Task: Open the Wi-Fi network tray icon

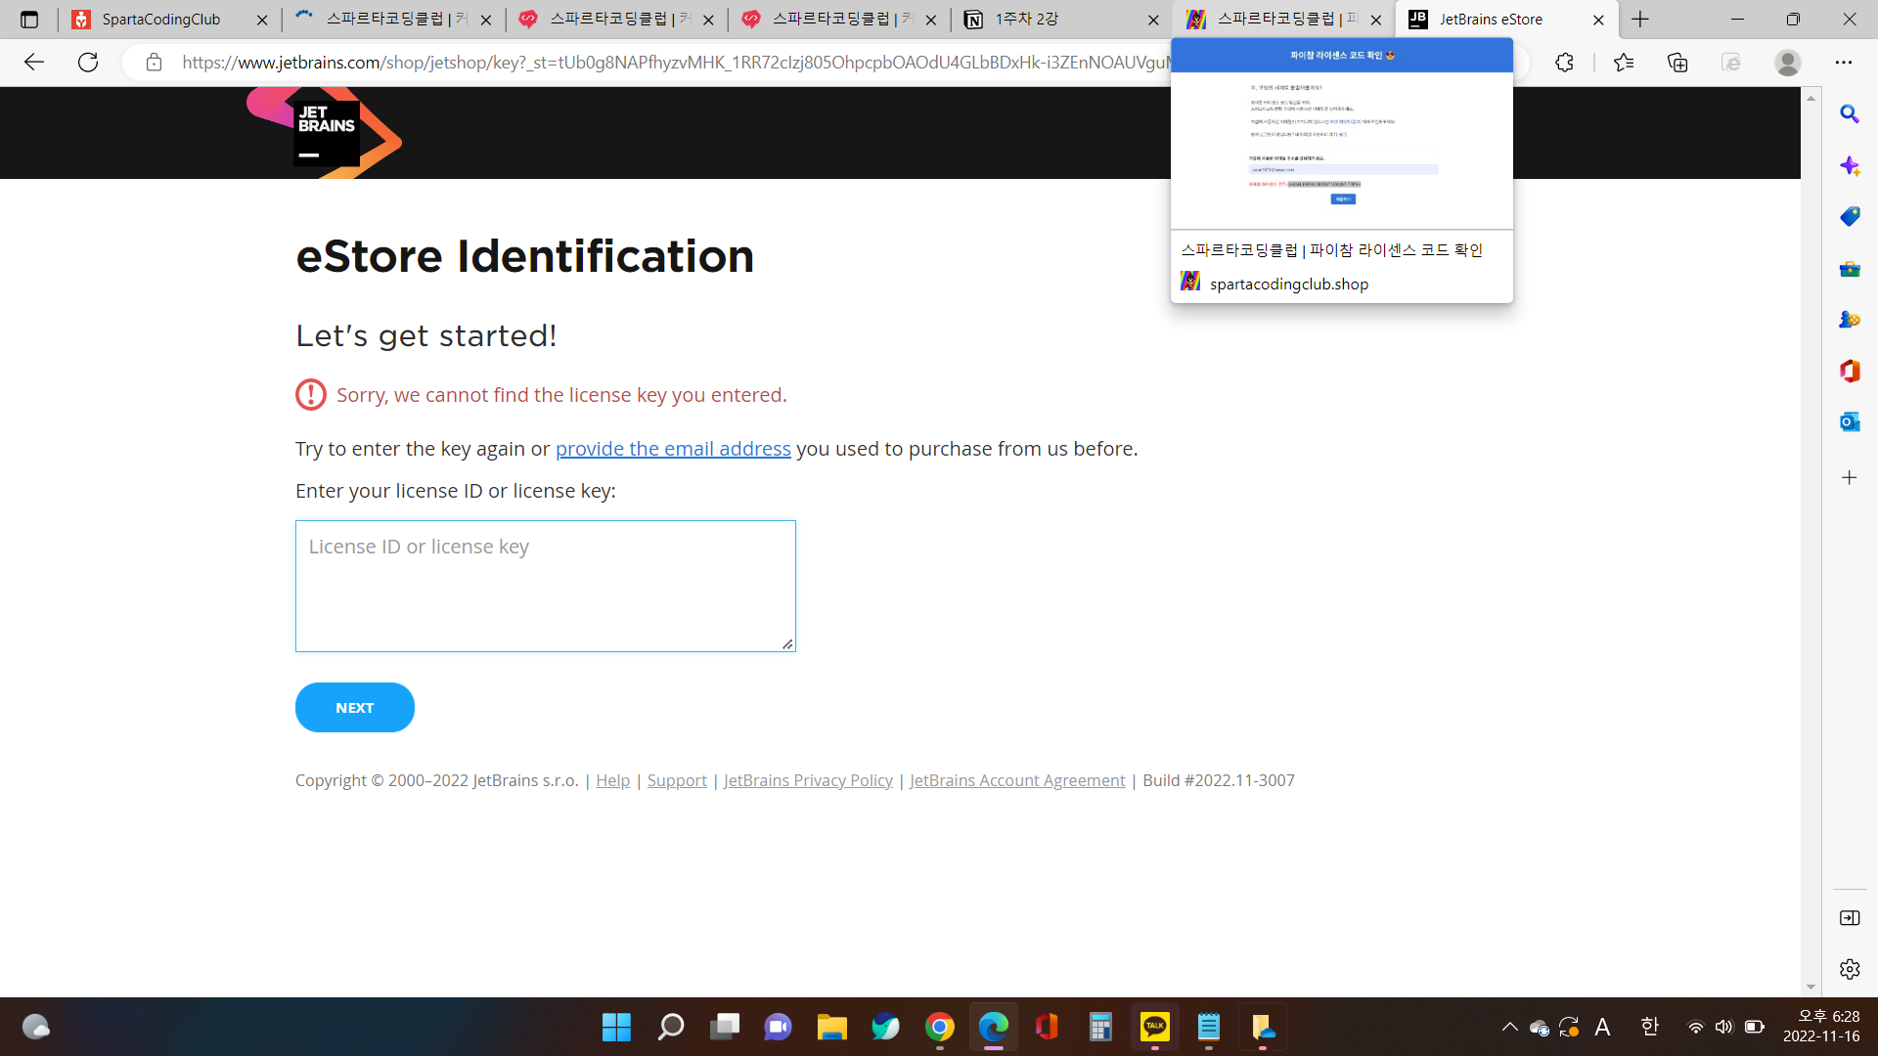Action: click(1696, 1027)
